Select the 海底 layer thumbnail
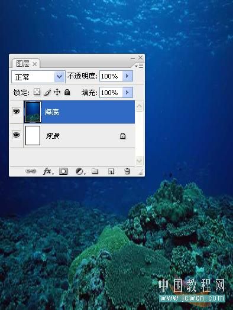Image resolution: width=233 pixels, height=310 pixels. coord(33,112)
